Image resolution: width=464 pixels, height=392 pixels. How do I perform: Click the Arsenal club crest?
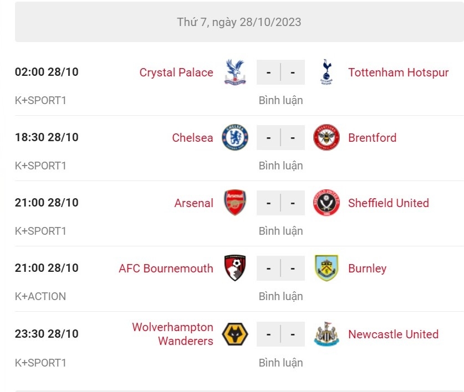235,203
